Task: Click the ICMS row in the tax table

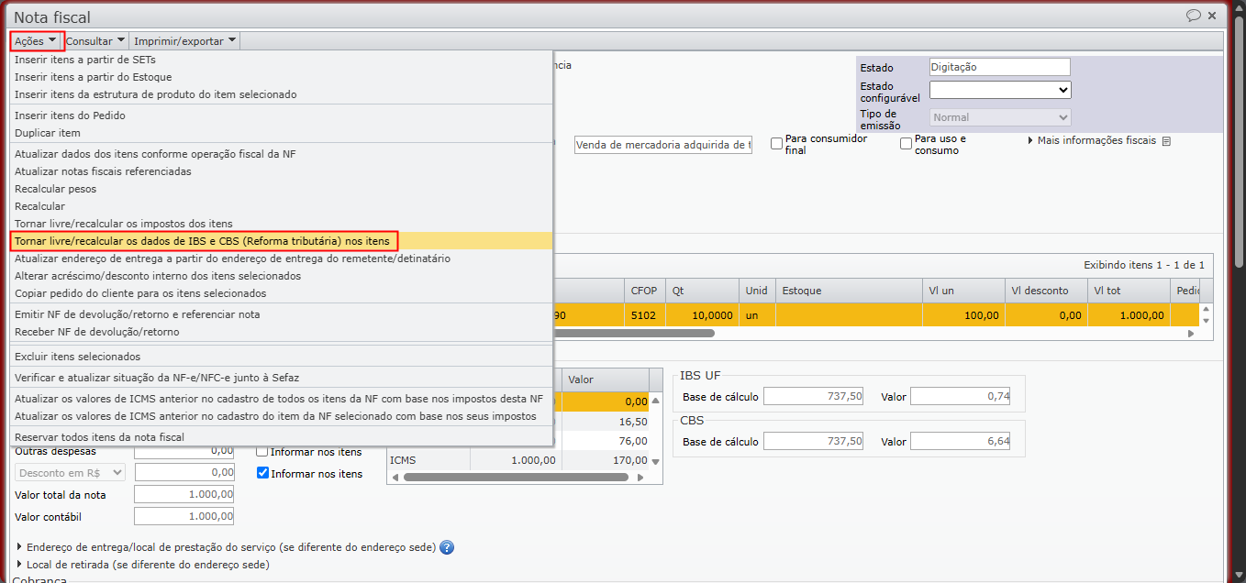Action: pyautogui.click(x=518, y=460)
